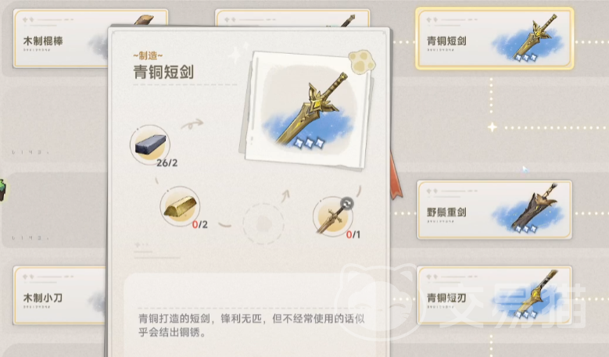This screenshot has height=357, width=609.
Task: Click the ~制造~ crafting label
Action: (x=148, y=56)
